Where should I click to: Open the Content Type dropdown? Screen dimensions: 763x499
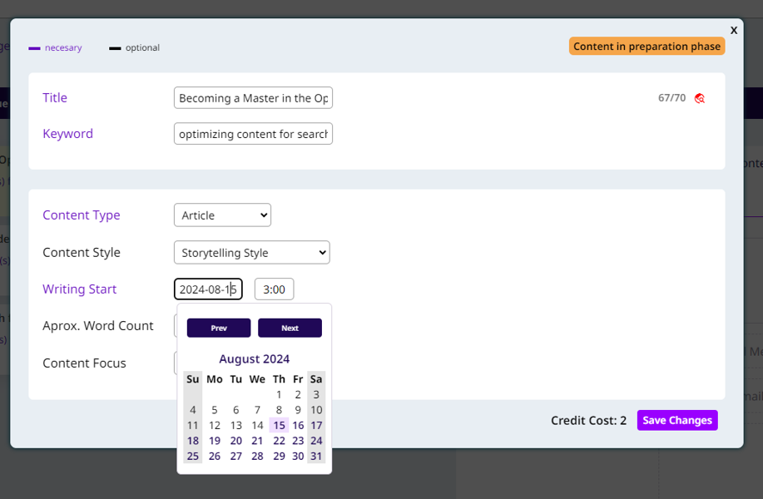[222, 215]
